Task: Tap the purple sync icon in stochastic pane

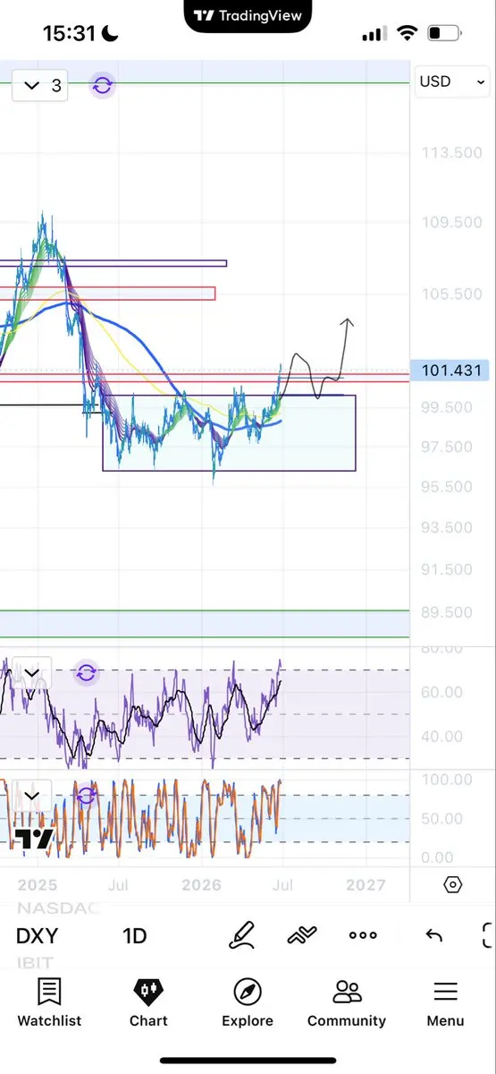Action: click(x=86, y=795)
